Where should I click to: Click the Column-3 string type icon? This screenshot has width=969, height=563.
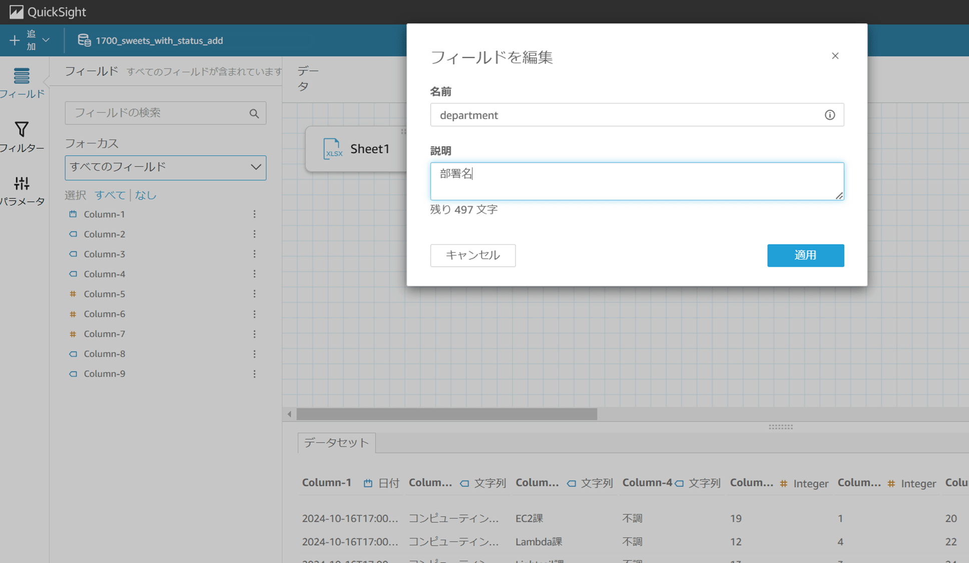(x=73, y=254)
